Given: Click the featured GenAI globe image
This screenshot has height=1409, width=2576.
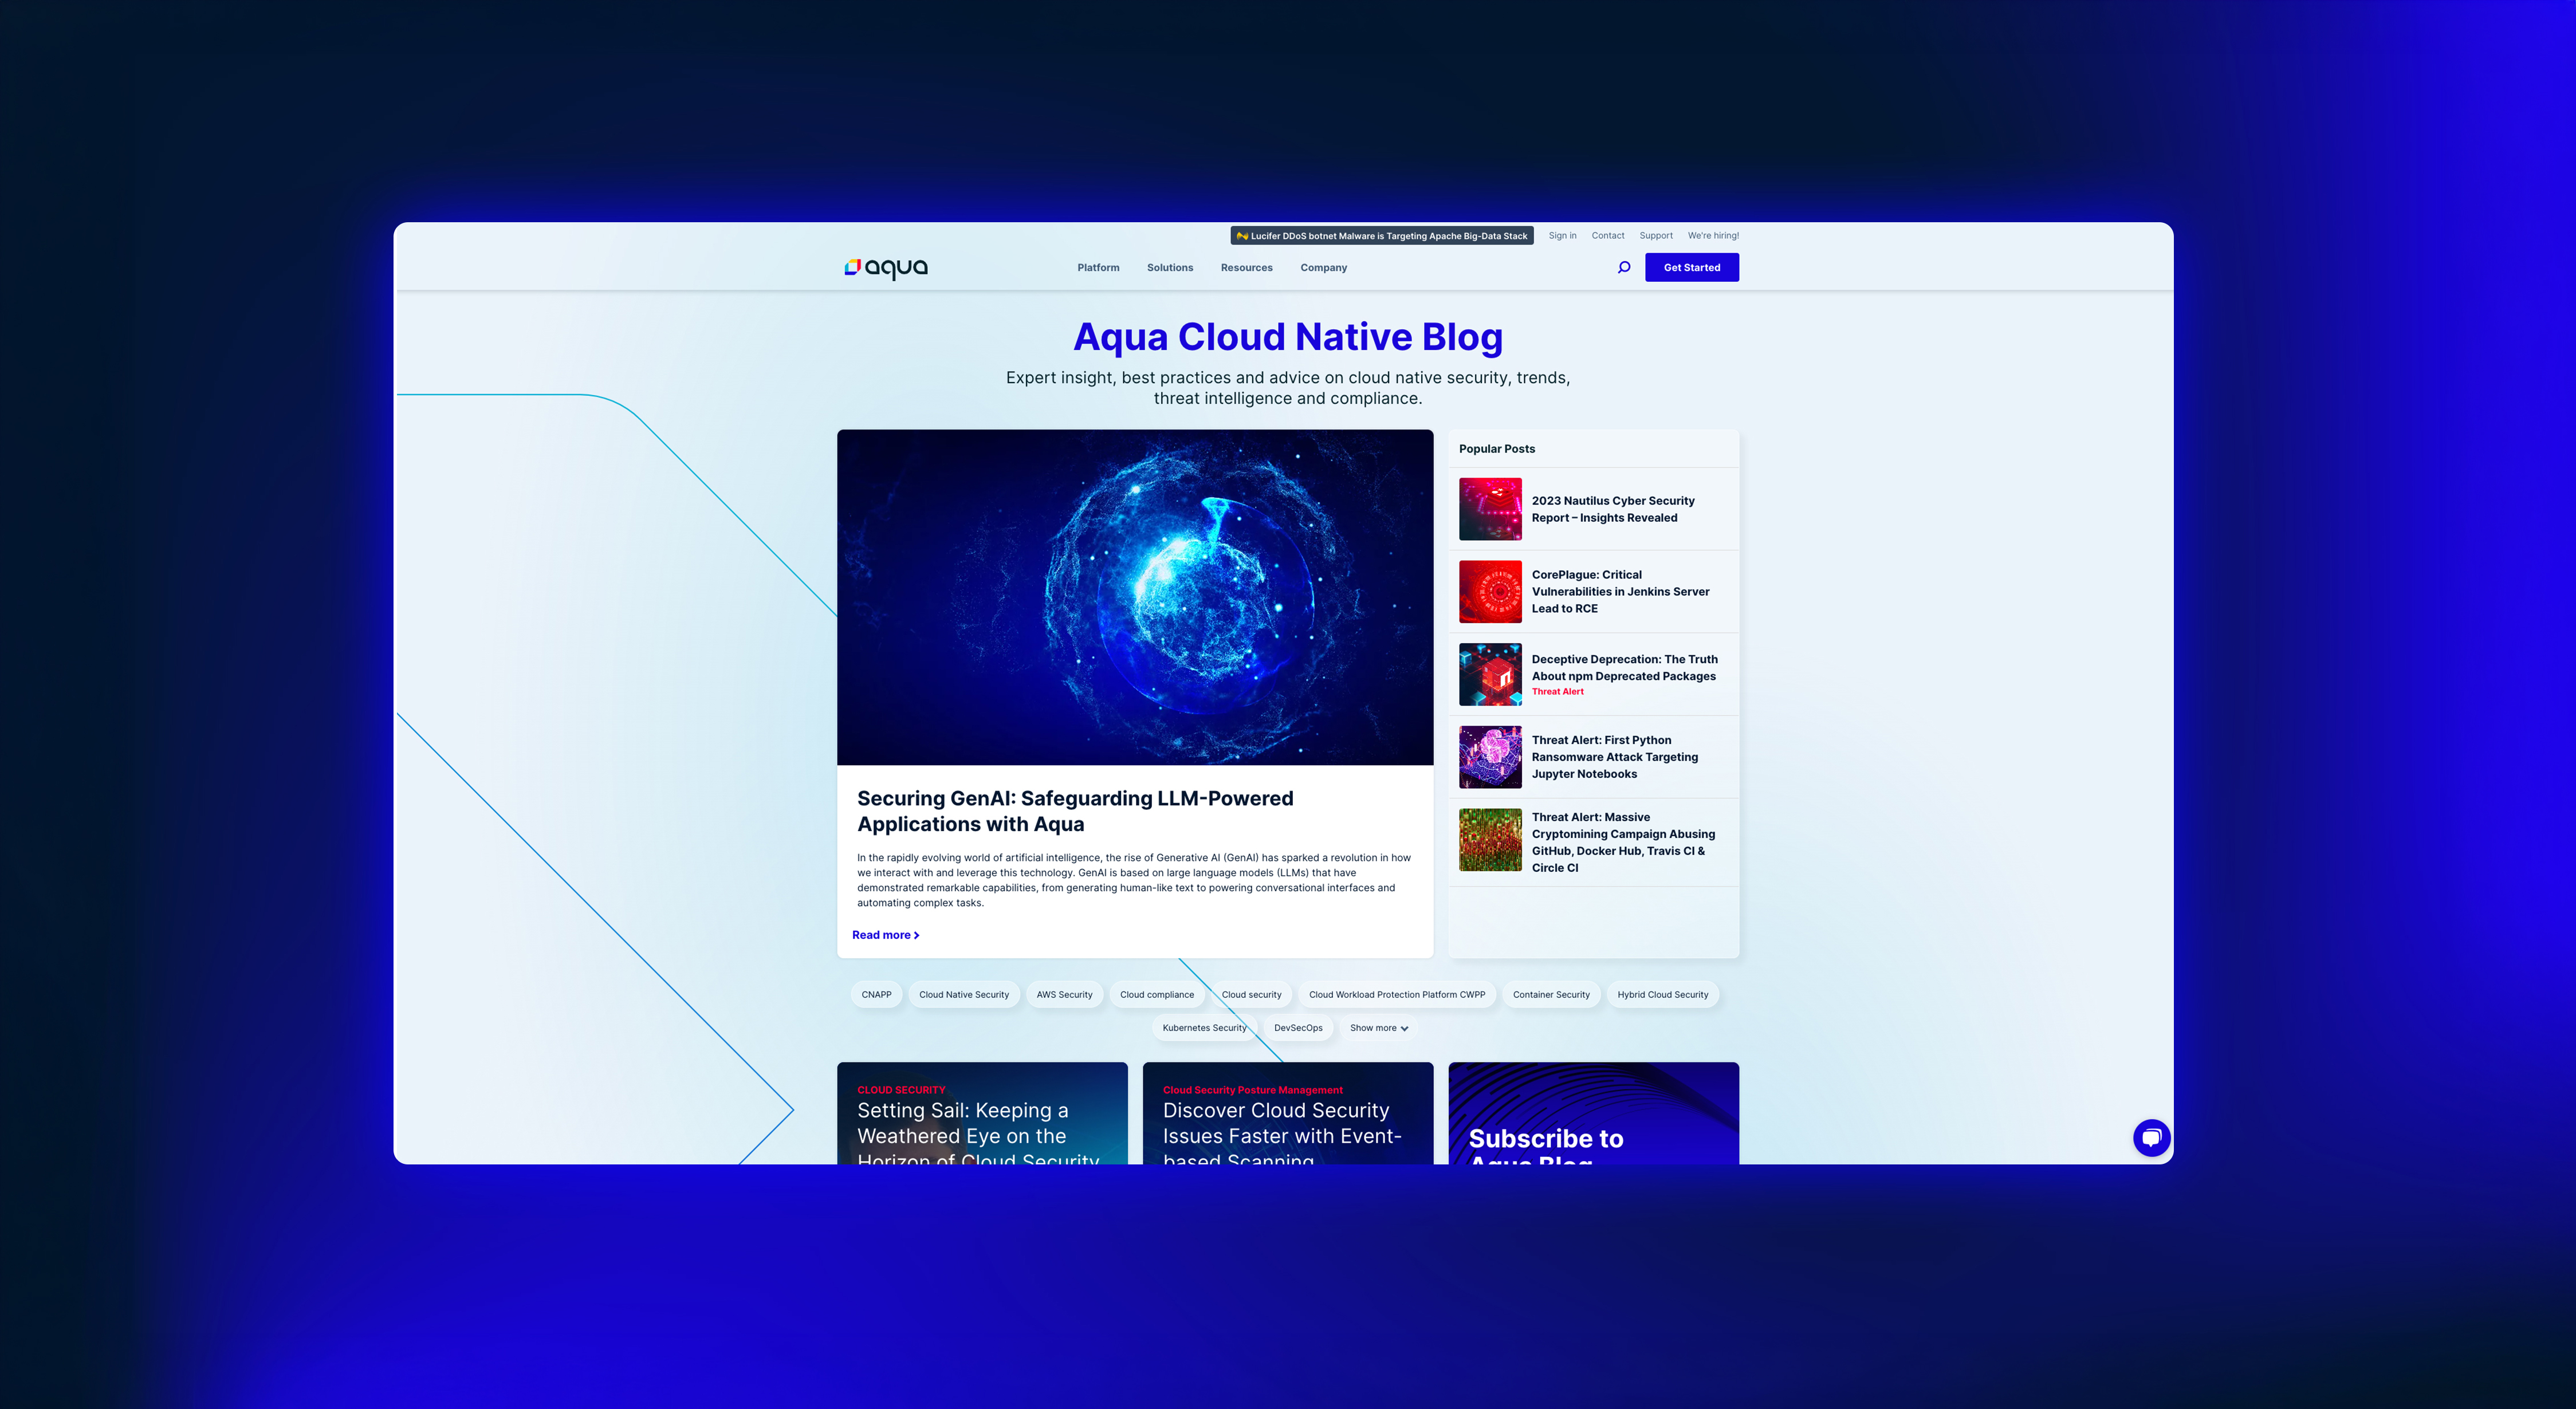Looking at the screenshot, I should pyautogui.click(x=1135, y=598).
